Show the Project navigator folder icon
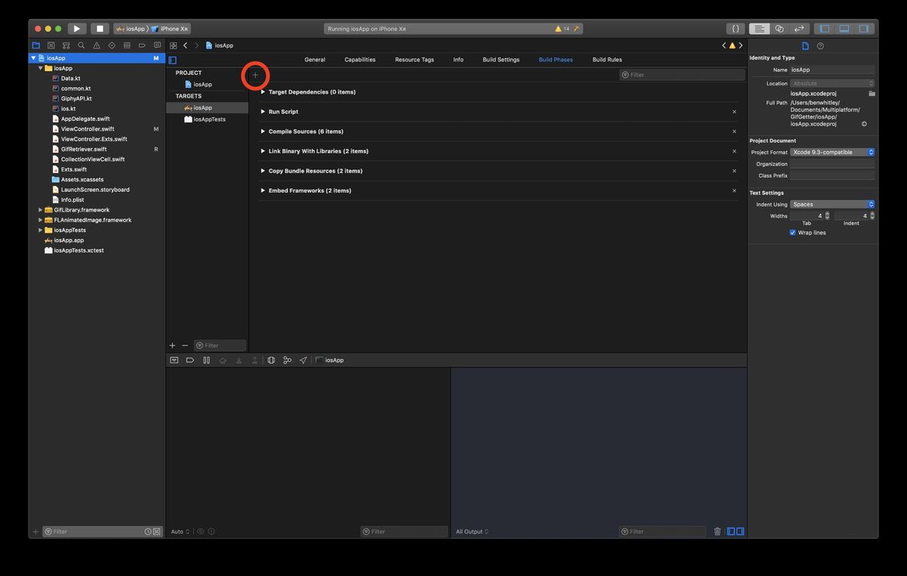This screenshot has height=576, width=907. coord(36,45)
